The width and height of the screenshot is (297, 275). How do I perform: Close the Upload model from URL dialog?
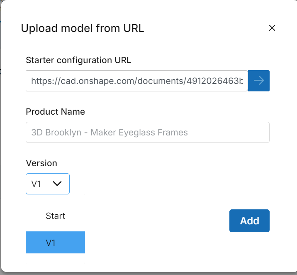[x=272, y=28]
